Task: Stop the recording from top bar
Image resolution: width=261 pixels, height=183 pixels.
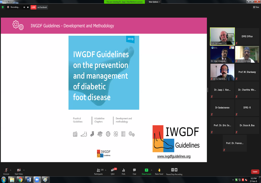Action: (27, 7)
